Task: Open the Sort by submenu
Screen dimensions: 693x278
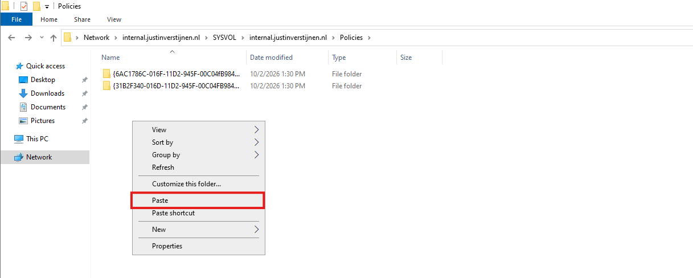Action: [198, 142]
